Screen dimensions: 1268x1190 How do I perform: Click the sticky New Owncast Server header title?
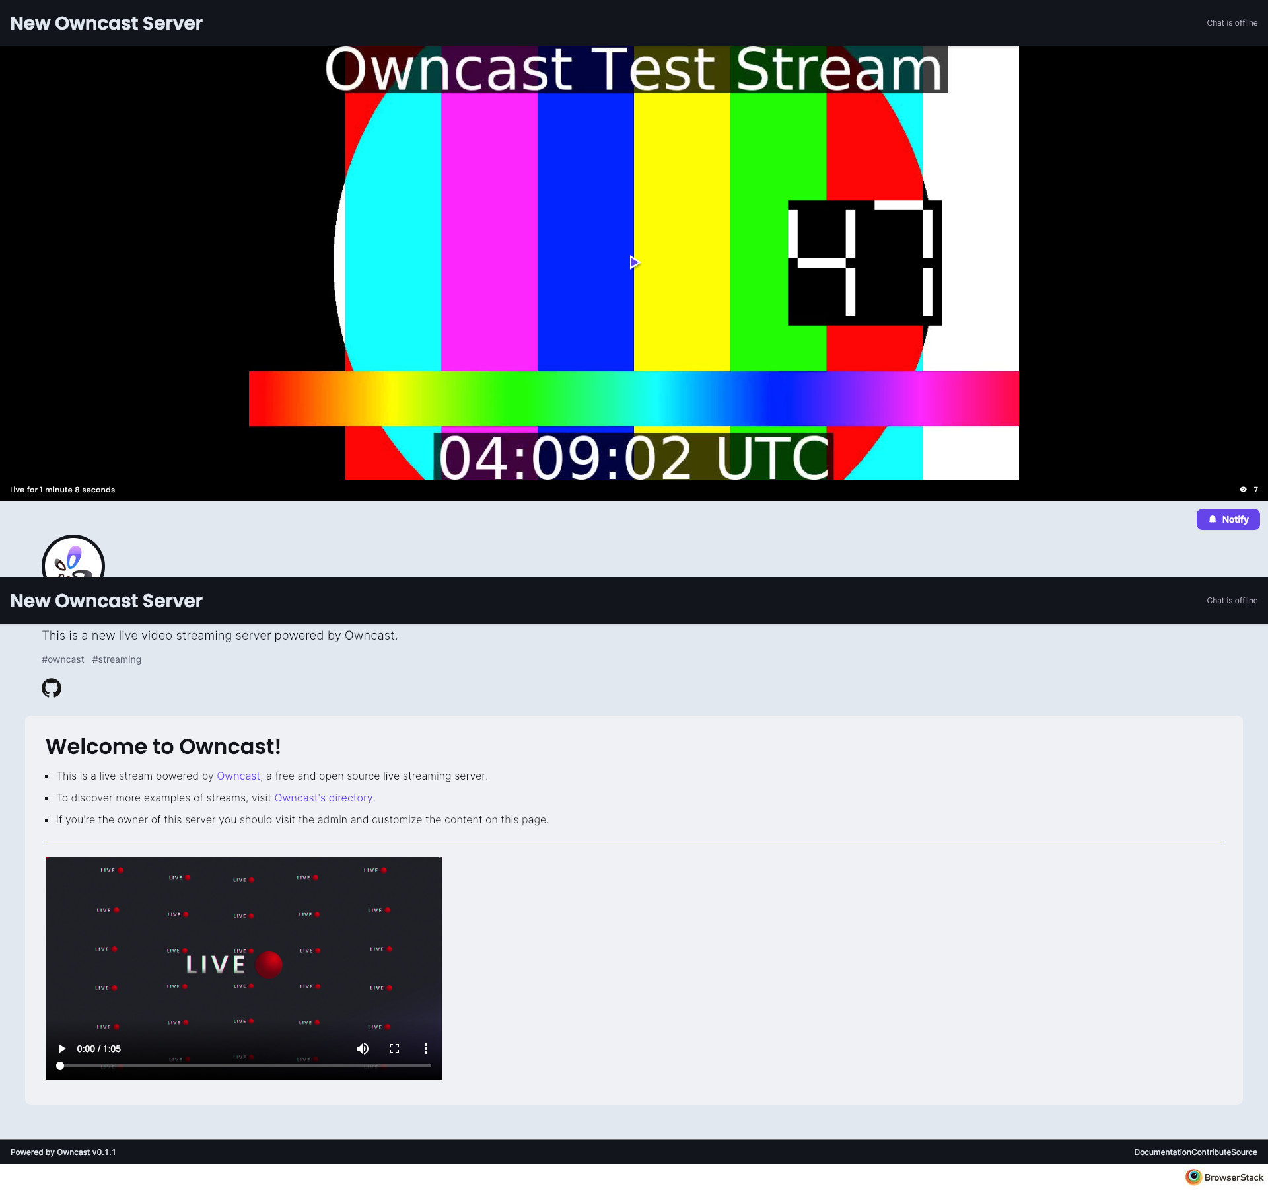click(x=106, y=601)
